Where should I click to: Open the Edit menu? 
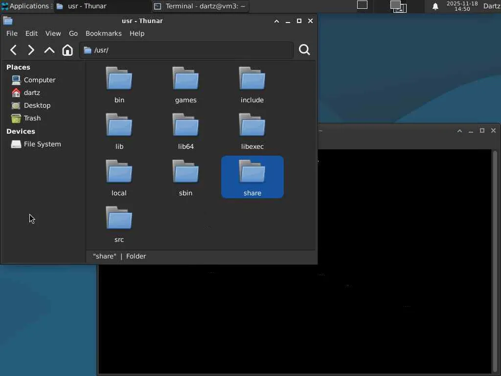click(31, 33)
